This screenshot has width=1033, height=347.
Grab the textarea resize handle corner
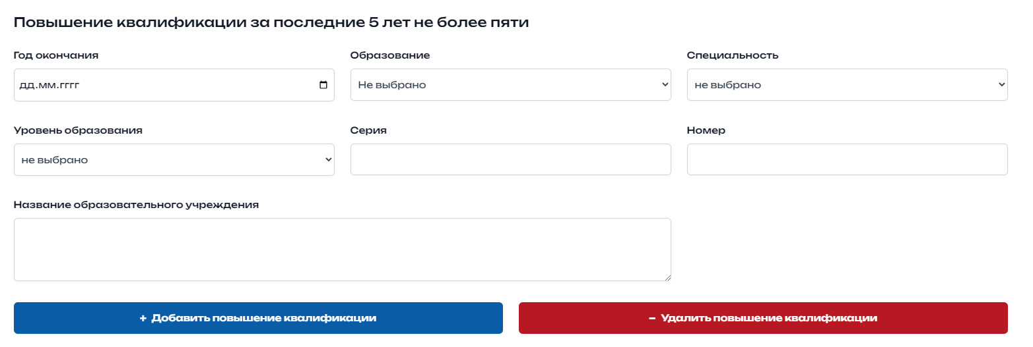click(x=668, y=279)
